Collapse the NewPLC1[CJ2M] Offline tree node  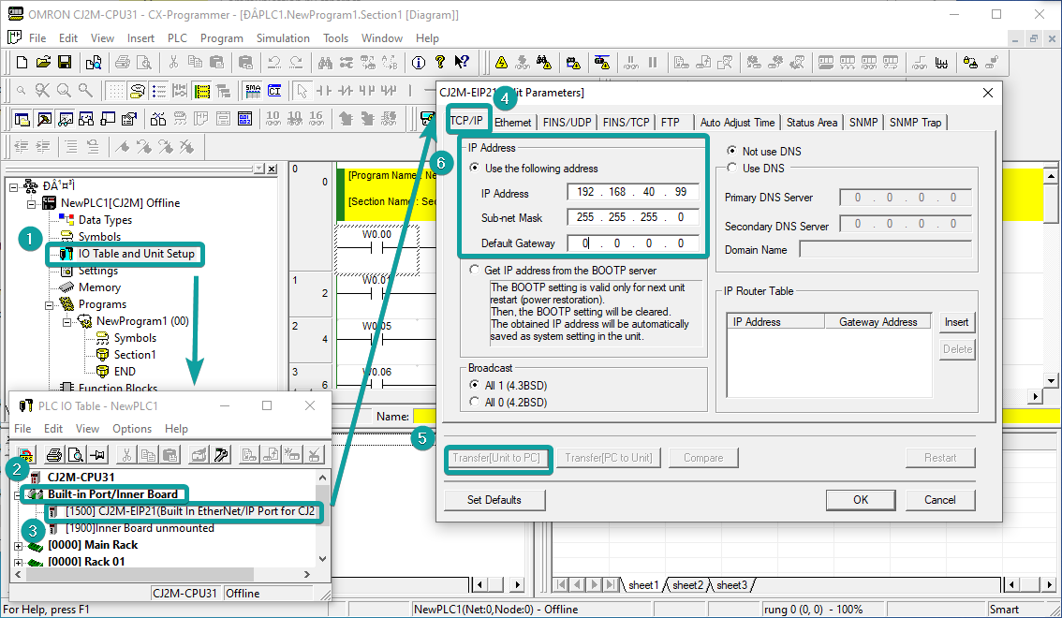31,203
